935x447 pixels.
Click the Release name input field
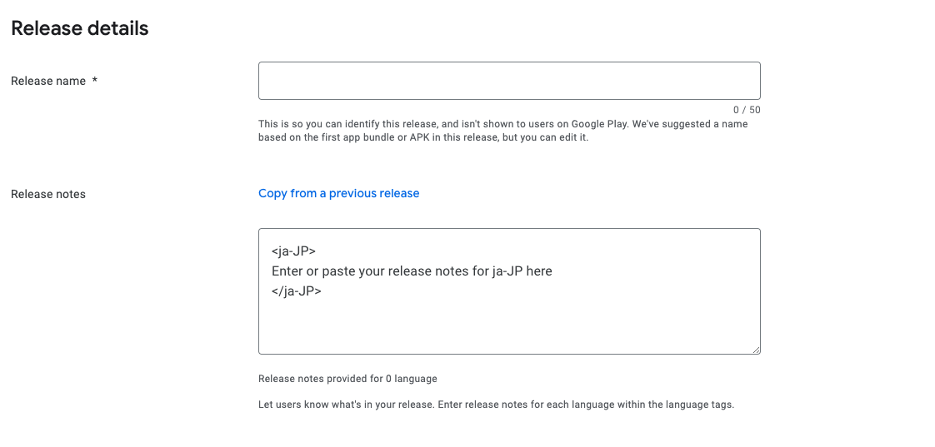tap(509, 81)
